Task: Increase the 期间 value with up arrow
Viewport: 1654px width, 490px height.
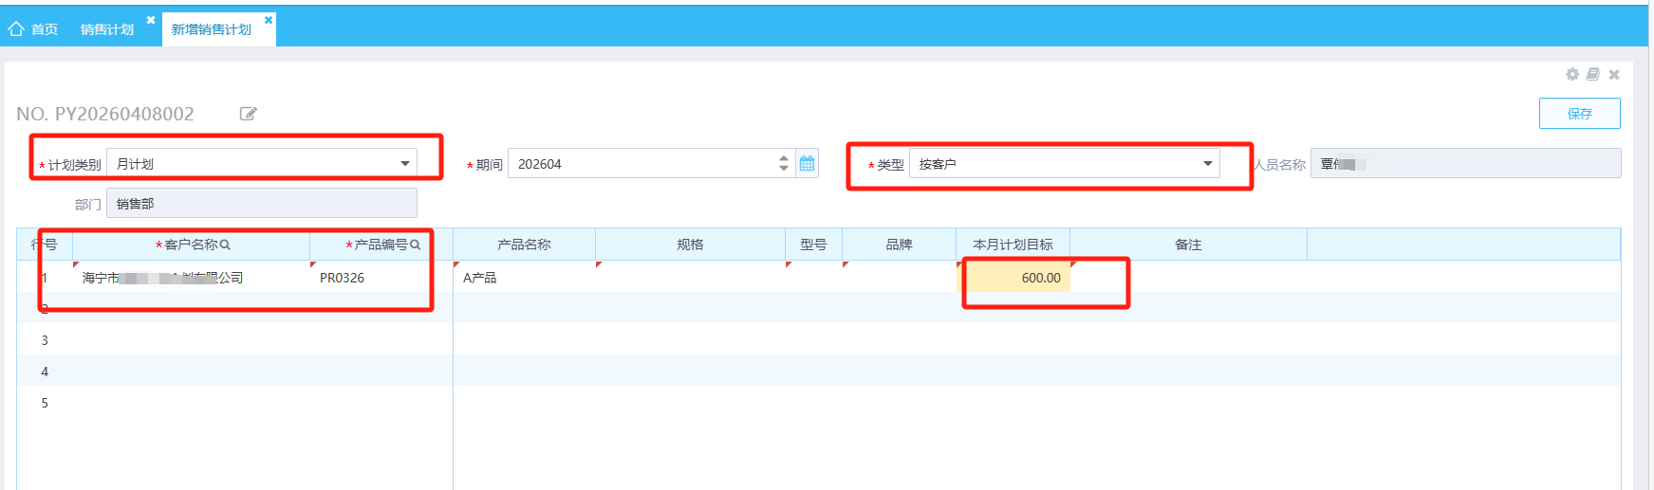Action: 784,158
